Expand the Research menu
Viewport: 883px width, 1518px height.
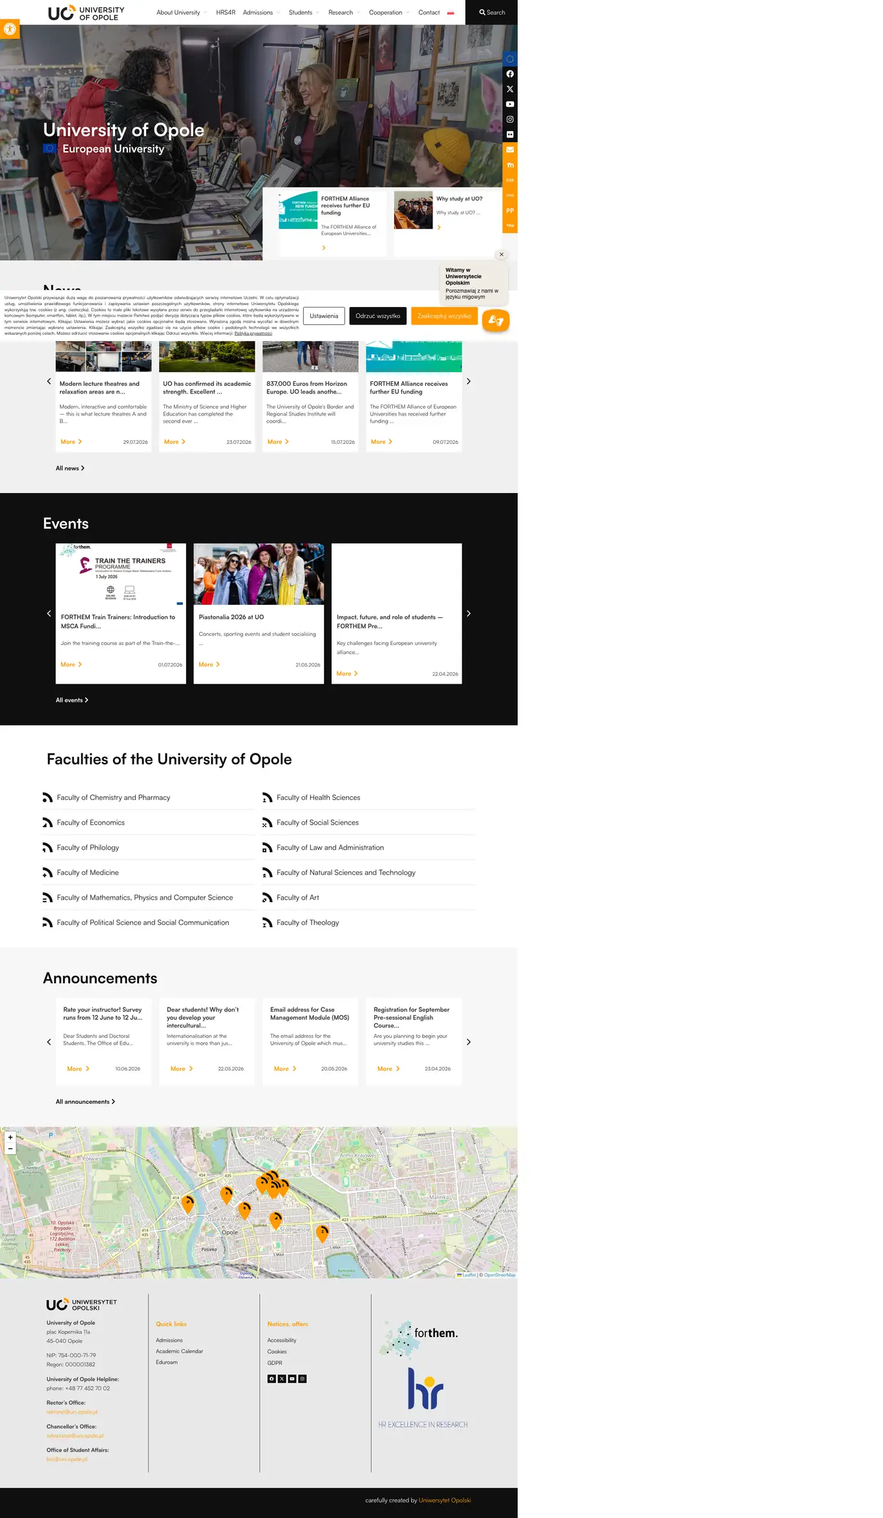(x=344, y=12)
